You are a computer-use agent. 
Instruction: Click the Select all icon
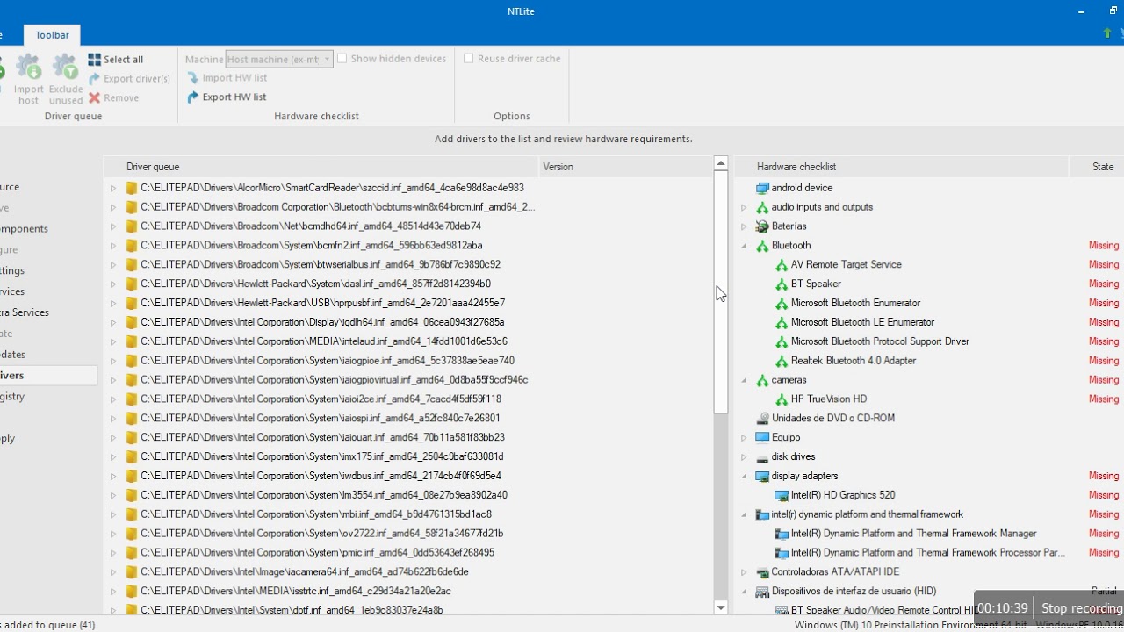94,60
